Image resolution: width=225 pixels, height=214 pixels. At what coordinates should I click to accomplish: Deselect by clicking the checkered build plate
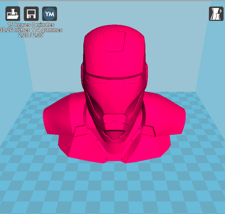click(x=112, y=186)
